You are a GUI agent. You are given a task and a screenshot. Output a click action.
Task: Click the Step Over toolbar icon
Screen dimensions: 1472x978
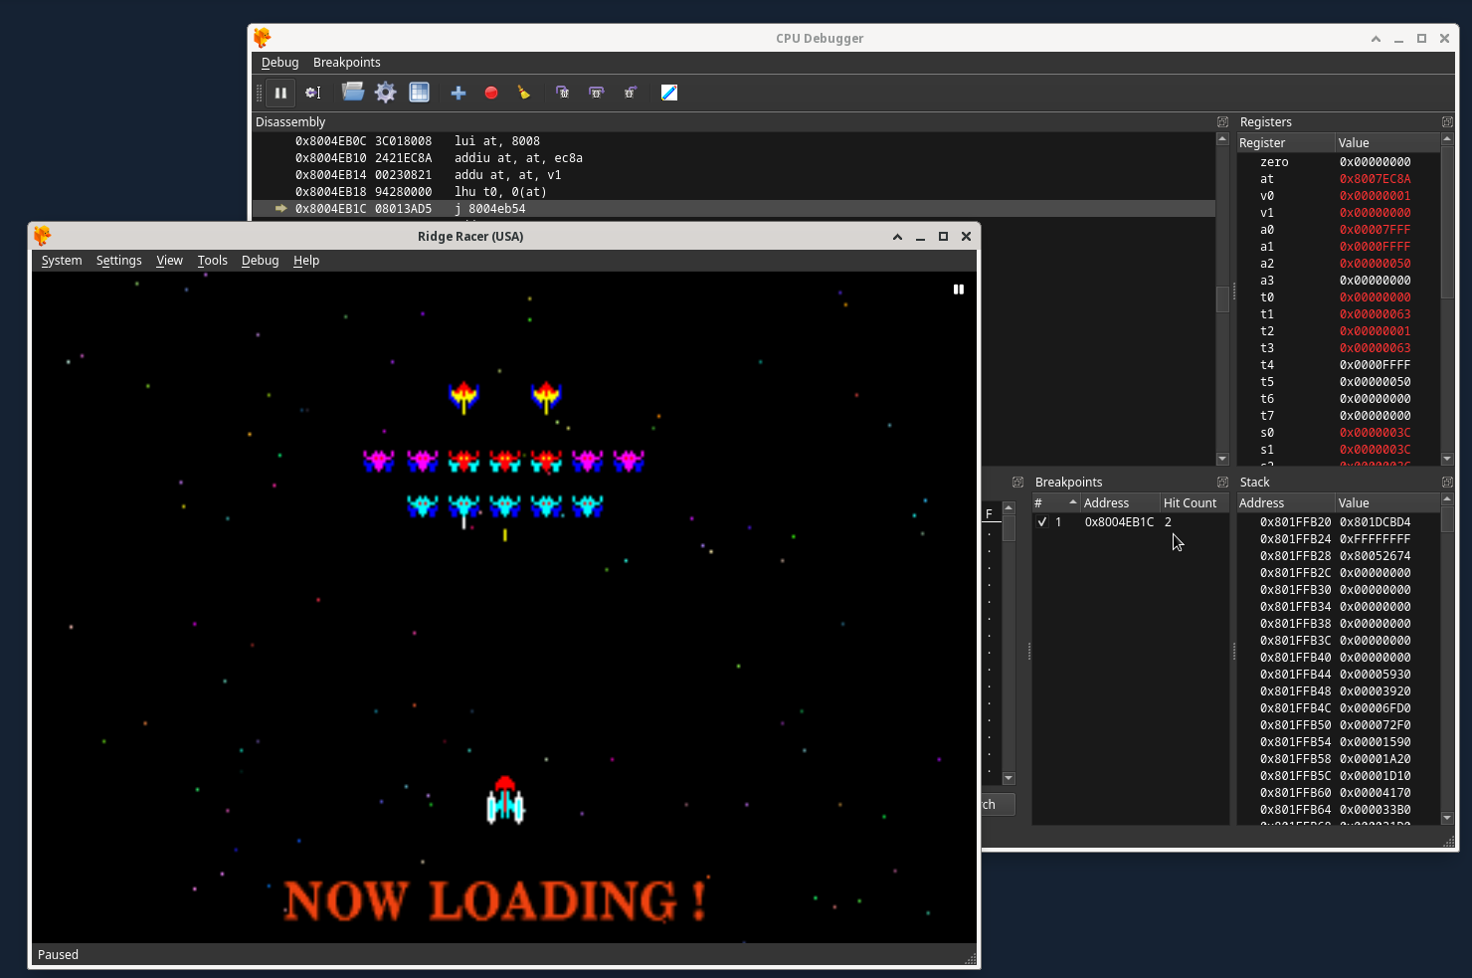[x=597, y=93]
